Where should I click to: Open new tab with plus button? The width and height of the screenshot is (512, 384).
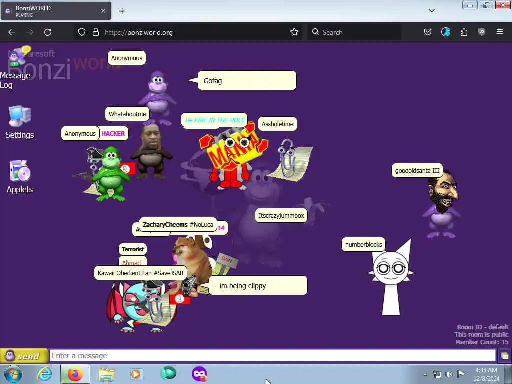click(122, 11)
